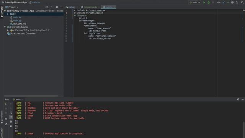Click code line 'SettingsScreen:'

[93, 33]
